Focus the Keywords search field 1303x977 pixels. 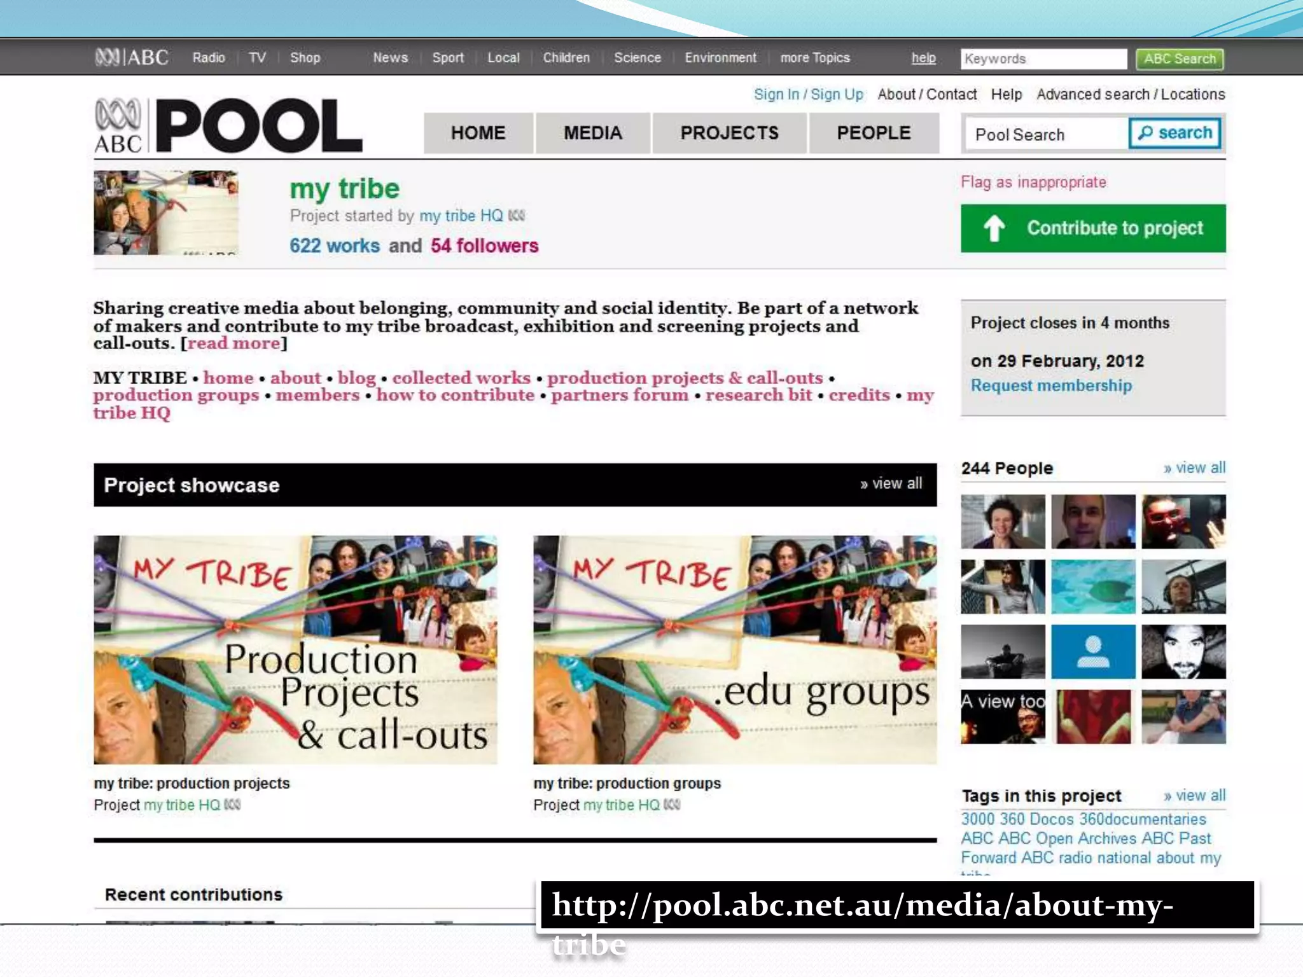pyautogui.click(x=1043, y=59)
